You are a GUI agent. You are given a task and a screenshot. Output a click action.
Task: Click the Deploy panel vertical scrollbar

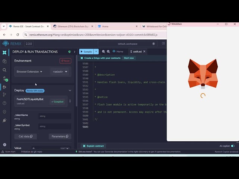[77, 81]
